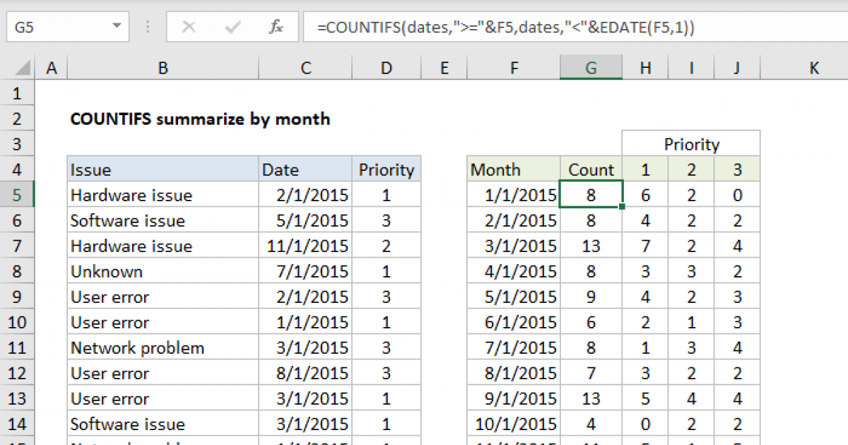The height and width of the screenshot is (445, 848).
Task: Select column header G
Action: (591, 67)
